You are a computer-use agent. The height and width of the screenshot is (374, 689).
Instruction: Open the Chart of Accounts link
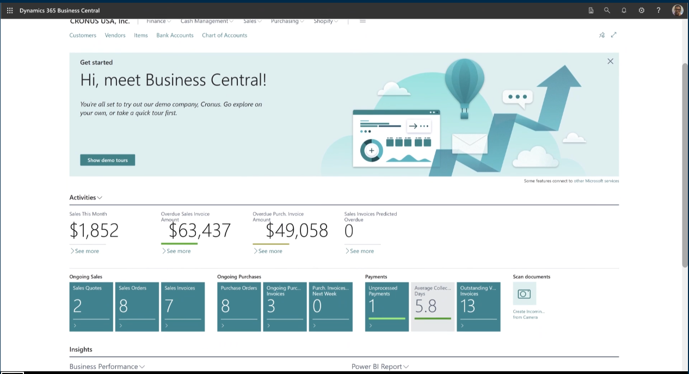point(224,35)
